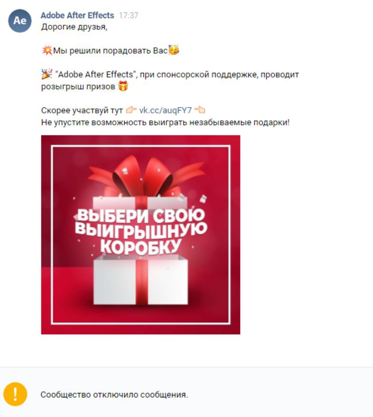This screenshot has height=417, width=373.
Task: Click the party popper emoji
Action: pyautogui.click(x=47, y=74)
